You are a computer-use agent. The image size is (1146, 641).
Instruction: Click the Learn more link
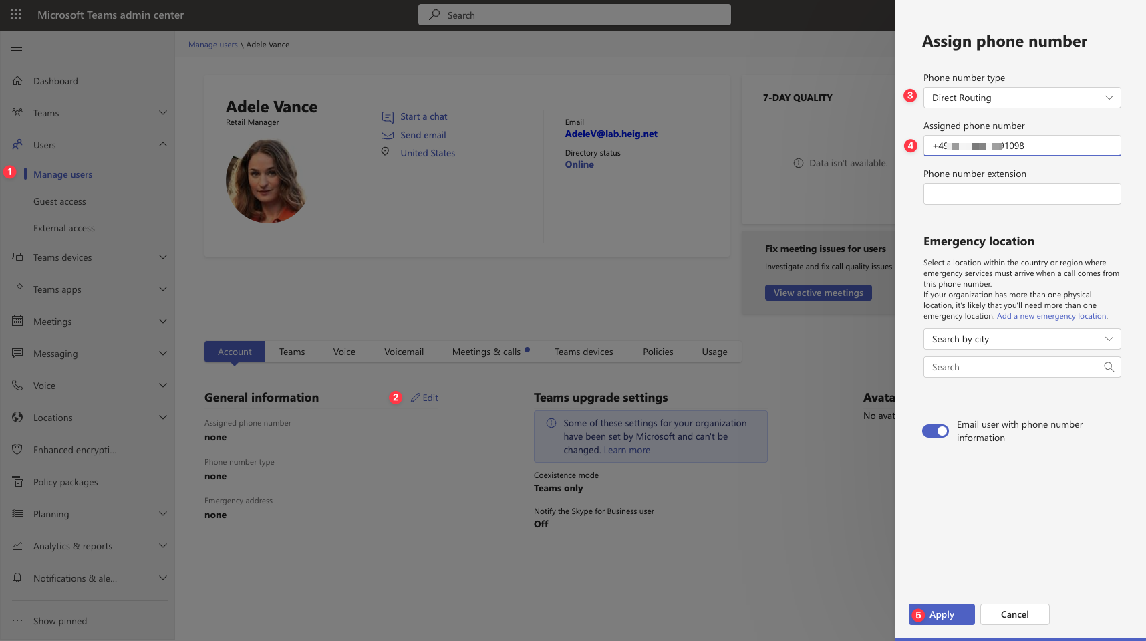[627, 450]
